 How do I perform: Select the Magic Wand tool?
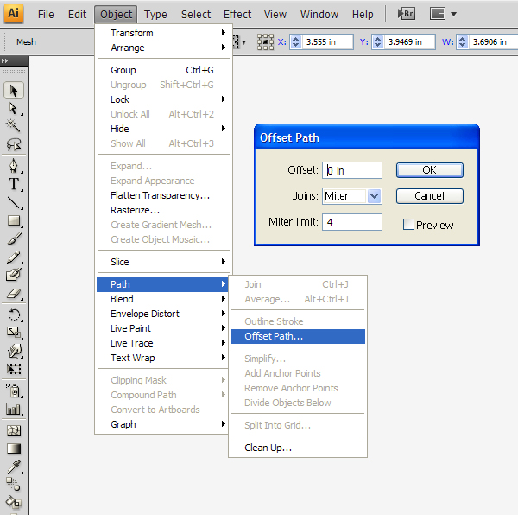pyautogui.click(x=14, y=125)
